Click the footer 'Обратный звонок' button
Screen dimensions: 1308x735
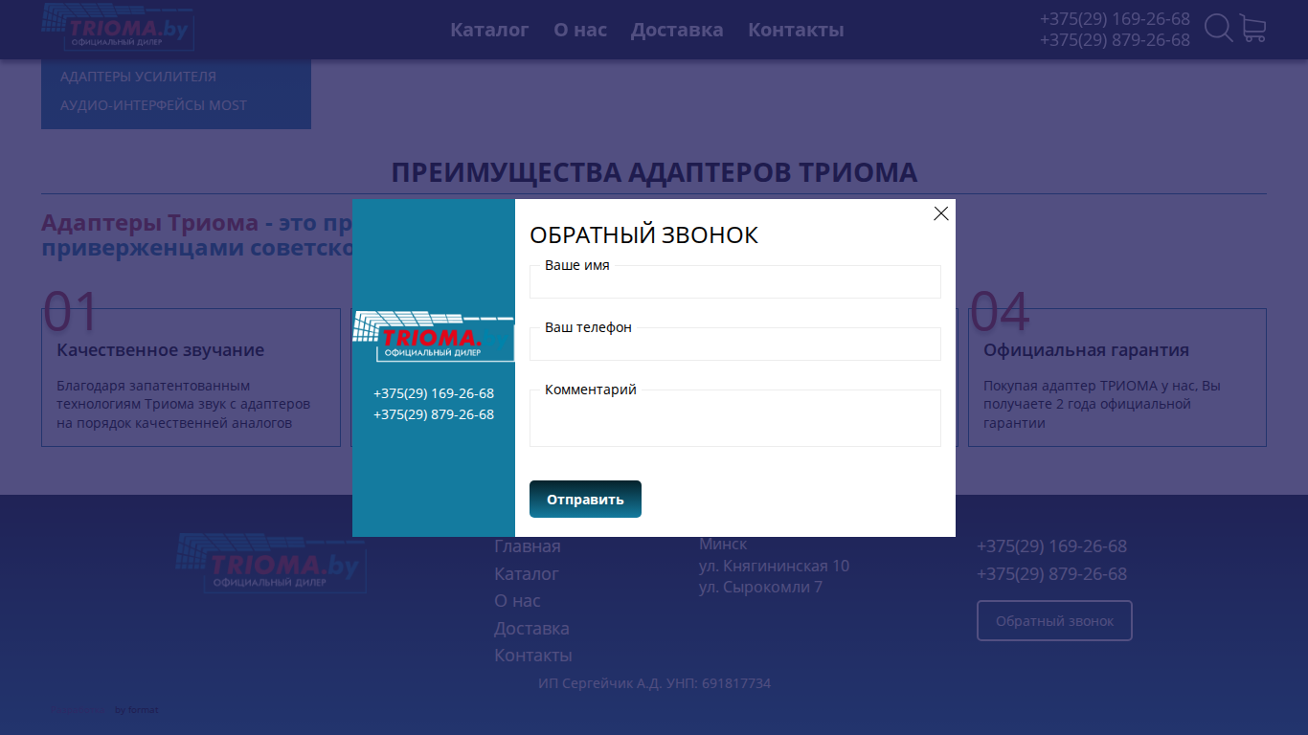point(1054,621)
